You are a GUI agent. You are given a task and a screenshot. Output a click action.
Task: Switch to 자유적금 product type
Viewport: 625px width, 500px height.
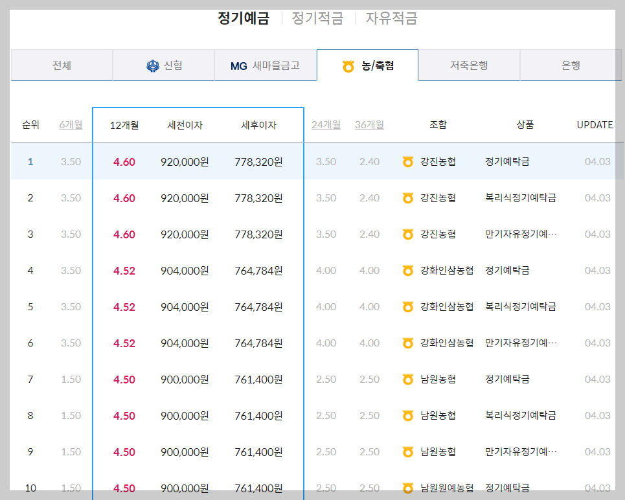pyautogui.click(x=391, y=18)
